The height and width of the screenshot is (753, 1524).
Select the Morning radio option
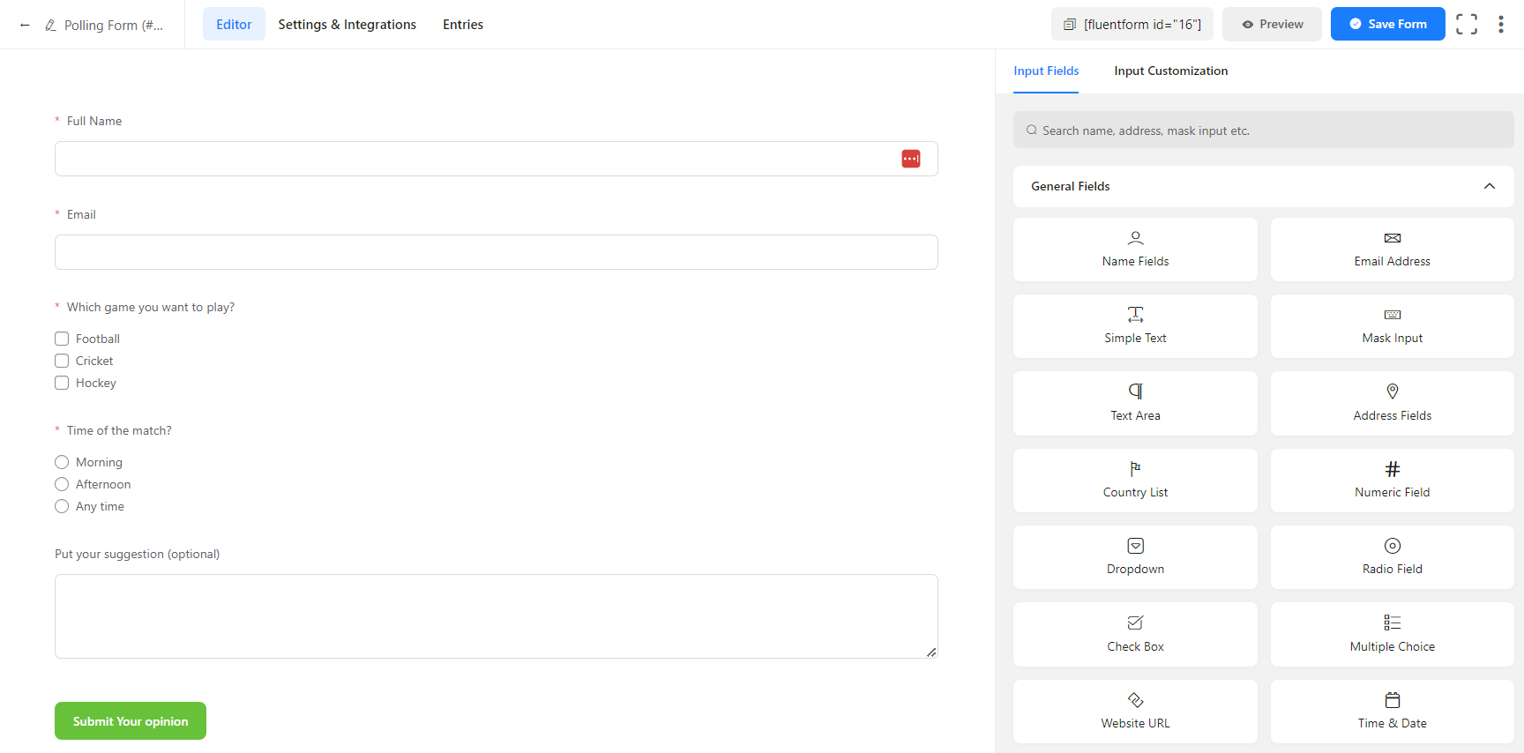coord(62,462)
